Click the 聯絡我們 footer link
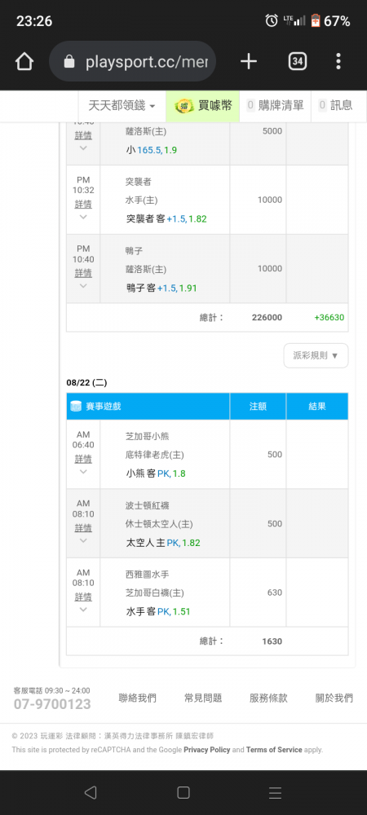 click(x=137, y=698)
